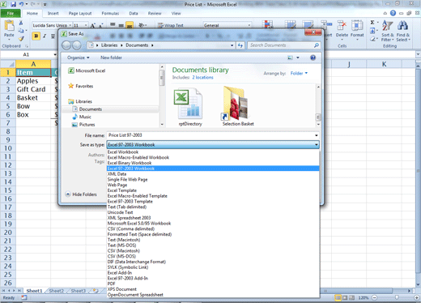Select Favorites in navigation pane
The width and height of the screenshot is (421, 303).
point(81,86)
